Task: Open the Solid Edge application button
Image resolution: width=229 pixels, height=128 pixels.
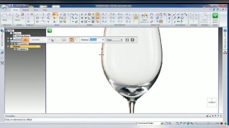Action: point(4,7)
